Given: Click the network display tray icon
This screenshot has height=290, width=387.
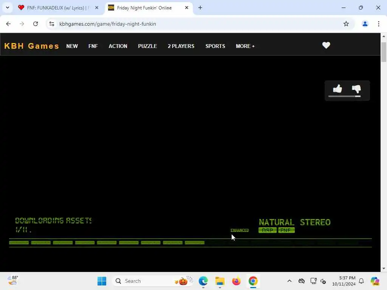Looking at the screenshot, I should coord(313,281).
